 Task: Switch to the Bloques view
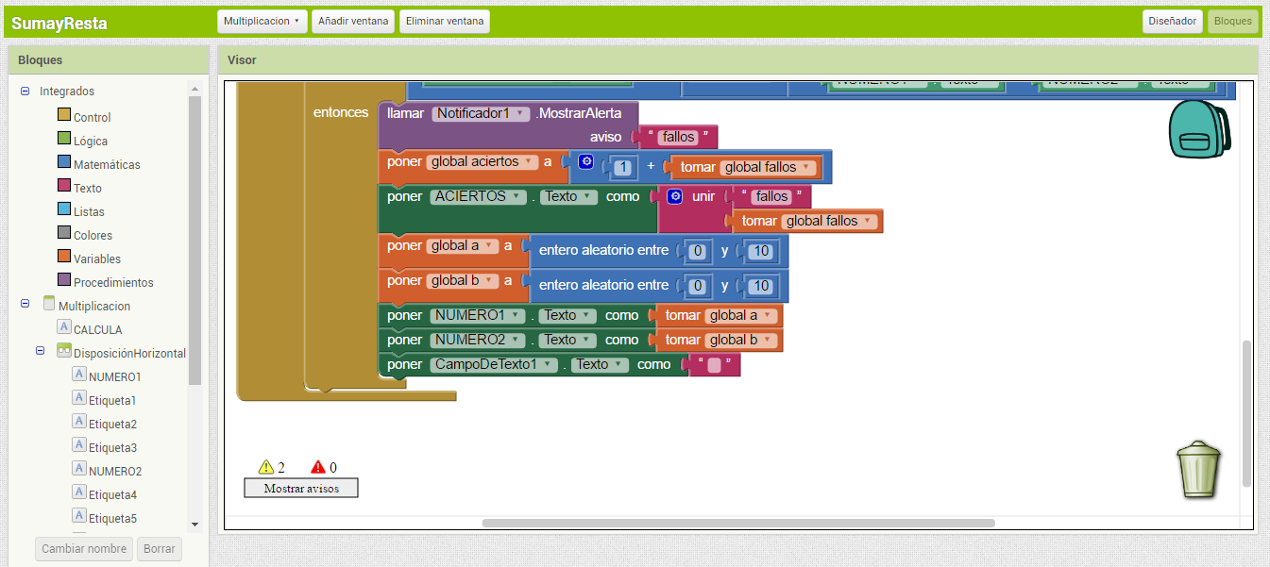coord(1233,21)
